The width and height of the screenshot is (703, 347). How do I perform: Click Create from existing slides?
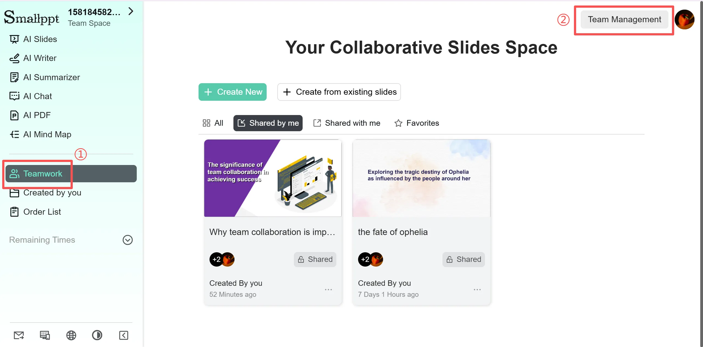[x=339, y=92]
